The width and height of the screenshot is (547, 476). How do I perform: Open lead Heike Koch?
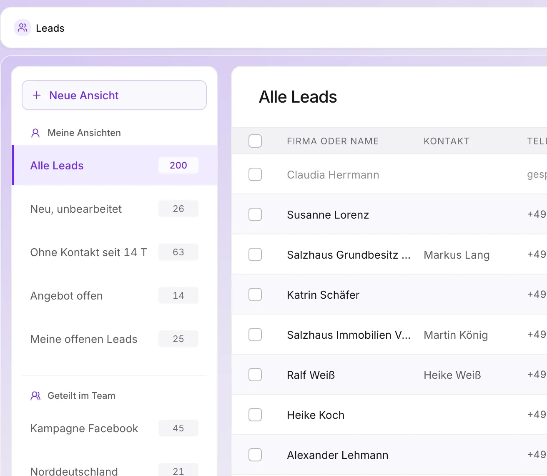pyautogui.click(x=316, y=415)
